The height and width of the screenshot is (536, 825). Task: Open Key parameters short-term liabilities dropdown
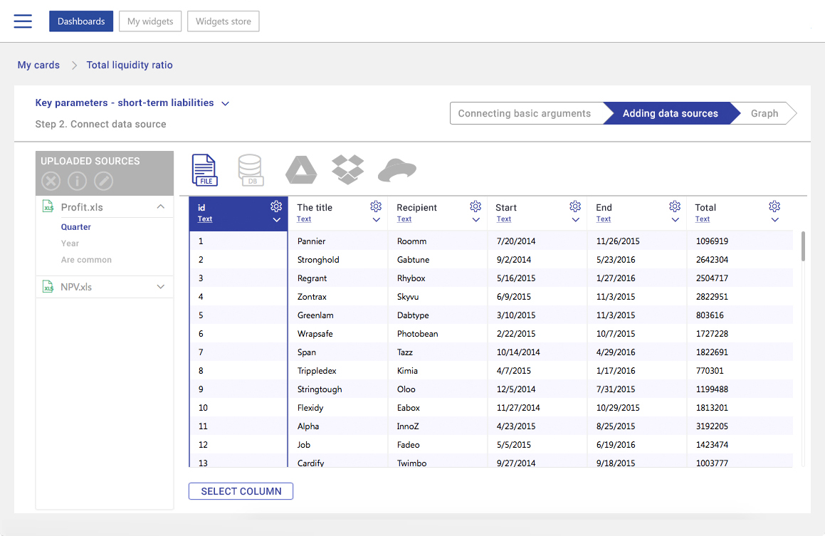click(225, 104)
